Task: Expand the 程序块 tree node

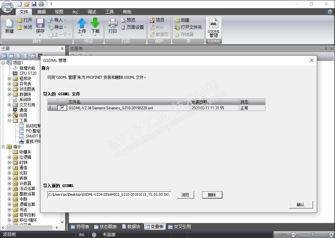Action: 9,79
